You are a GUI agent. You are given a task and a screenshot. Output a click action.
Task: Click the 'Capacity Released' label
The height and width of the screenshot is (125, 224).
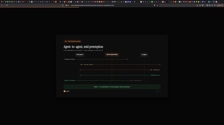pos(70,81)
